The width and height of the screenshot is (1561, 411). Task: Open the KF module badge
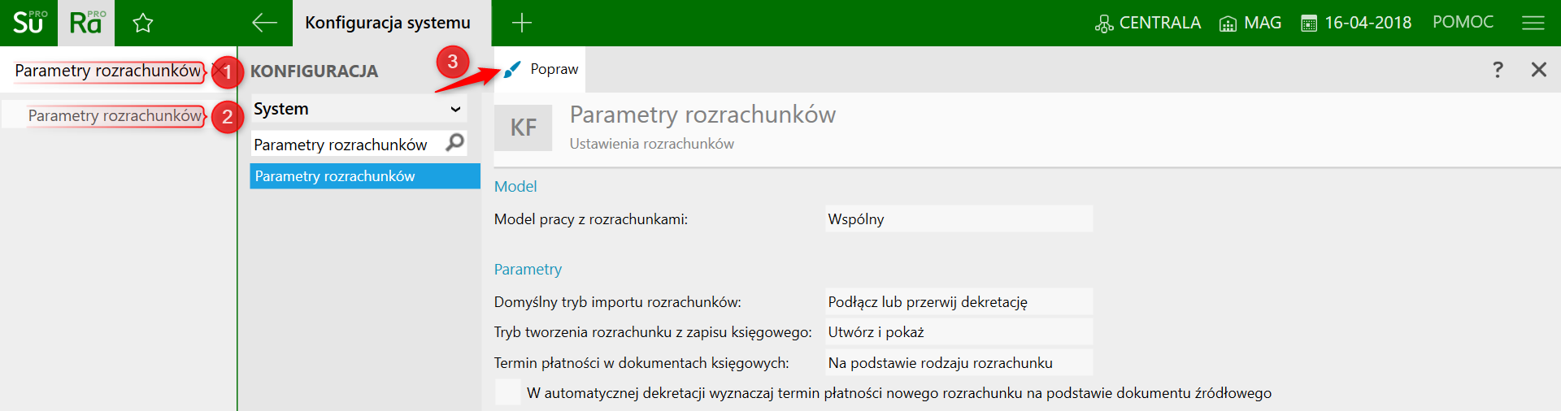pyautogui.click(x=524, y=128)
